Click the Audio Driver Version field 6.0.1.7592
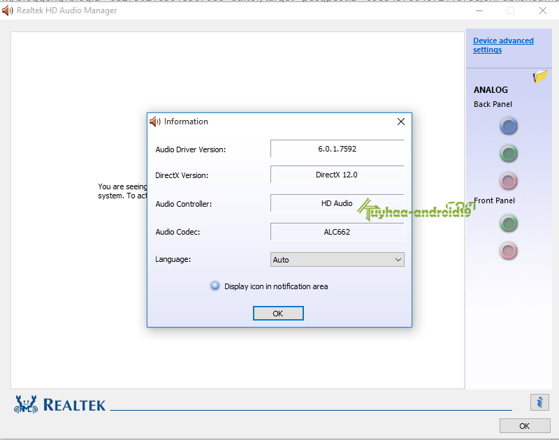The image size is (559, 440). (337, 149)
